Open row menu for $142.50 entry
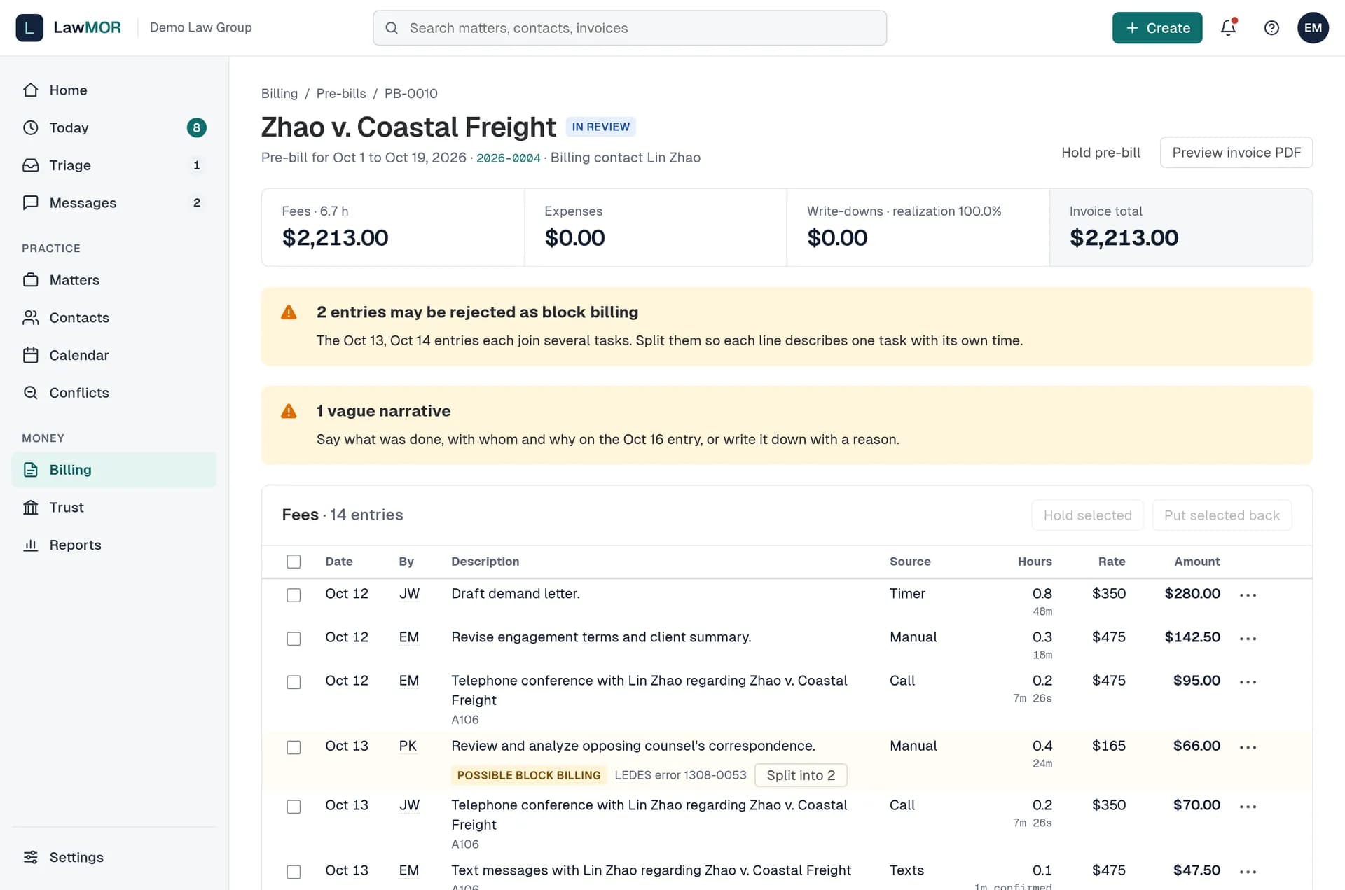This screenshot has height=890, width=1345. coord(1248,639)
